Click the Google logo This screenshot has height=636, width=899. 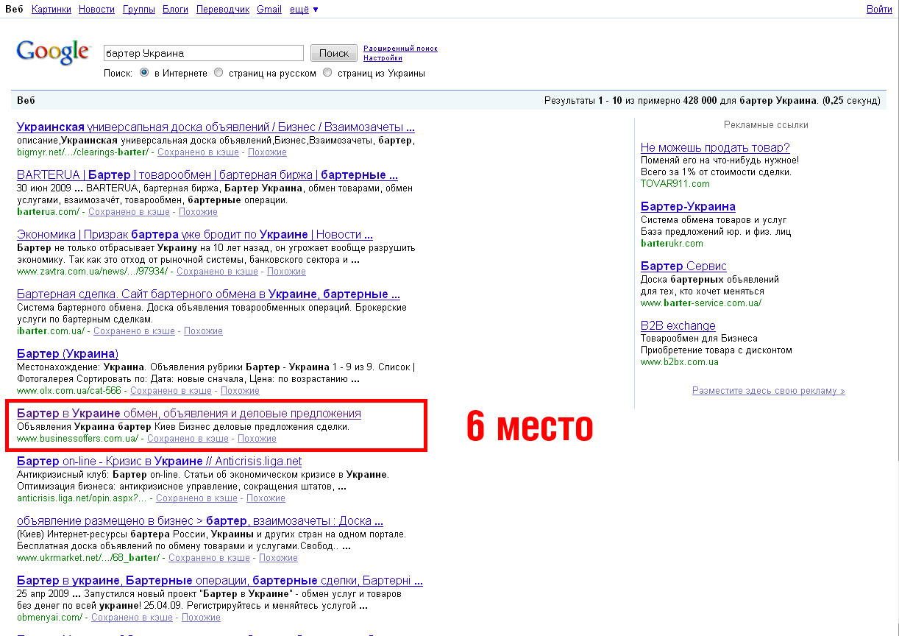[52, 52]
